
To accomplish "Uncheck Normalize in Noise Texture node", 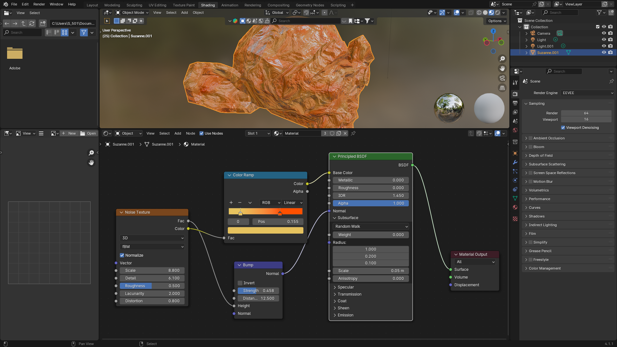I will coord(122,255).
